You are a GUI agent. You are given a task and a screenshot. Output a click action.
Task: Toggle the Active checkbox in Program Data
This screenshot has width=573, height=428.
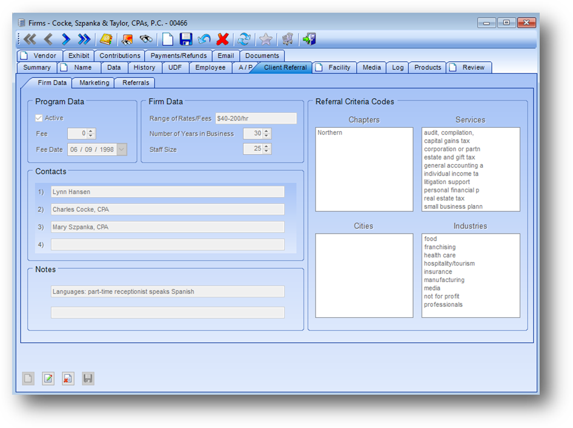coord(39,118)
